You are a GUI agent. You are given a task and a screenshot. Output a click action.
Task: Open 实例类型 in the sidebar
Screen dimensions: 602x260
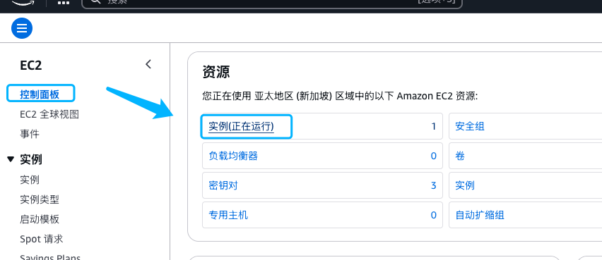click(x=40, y=199)
